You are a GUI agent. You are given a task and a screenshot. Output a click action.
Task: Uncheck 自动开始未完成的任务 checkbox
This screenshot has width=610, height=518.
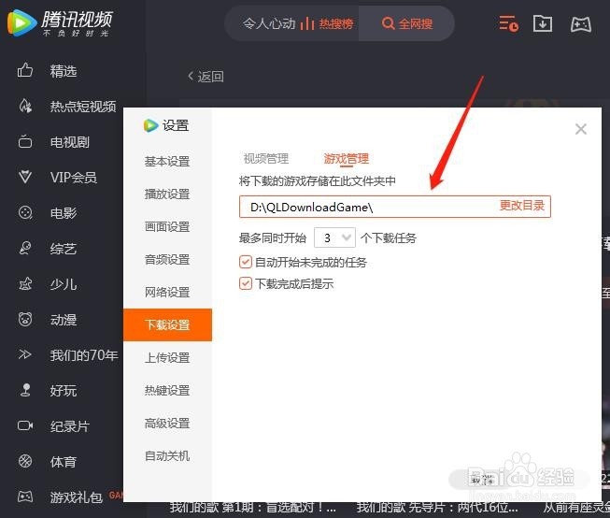246,262
